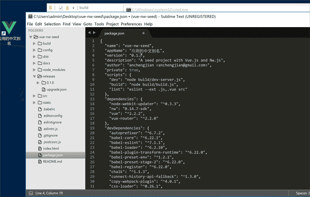Click the static folder icon
Viewport: 310px width, 197px height.
tap(40, 102)
